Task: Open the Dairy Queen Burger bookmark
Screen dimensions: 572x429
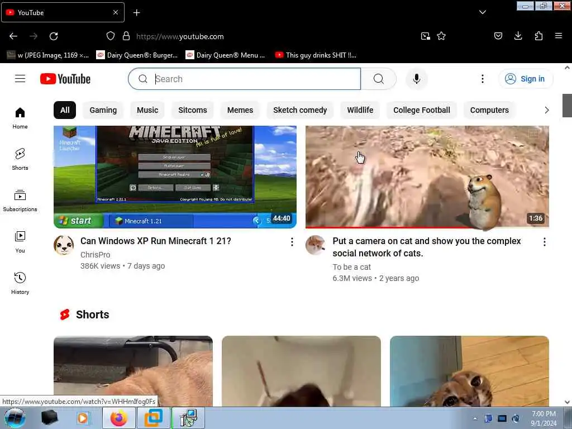Action: 137,55
